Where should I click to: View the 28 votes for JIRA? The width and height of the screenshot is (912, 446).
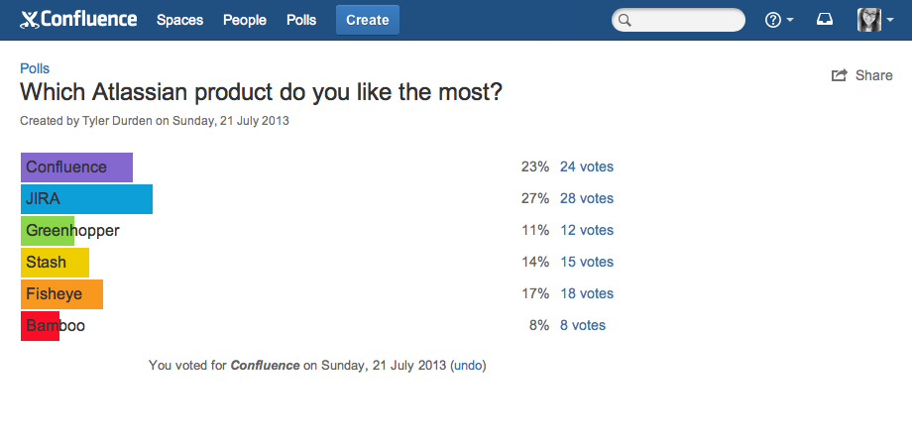click(586, 198)
